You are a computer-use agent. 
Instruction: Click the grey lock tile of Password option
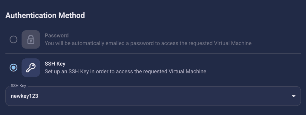(x=31, y=40)
